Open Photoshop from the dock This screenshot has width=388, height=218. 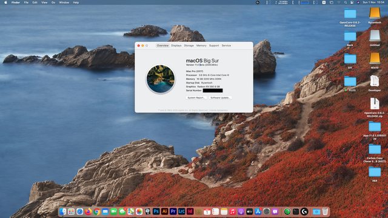point(156,211)
